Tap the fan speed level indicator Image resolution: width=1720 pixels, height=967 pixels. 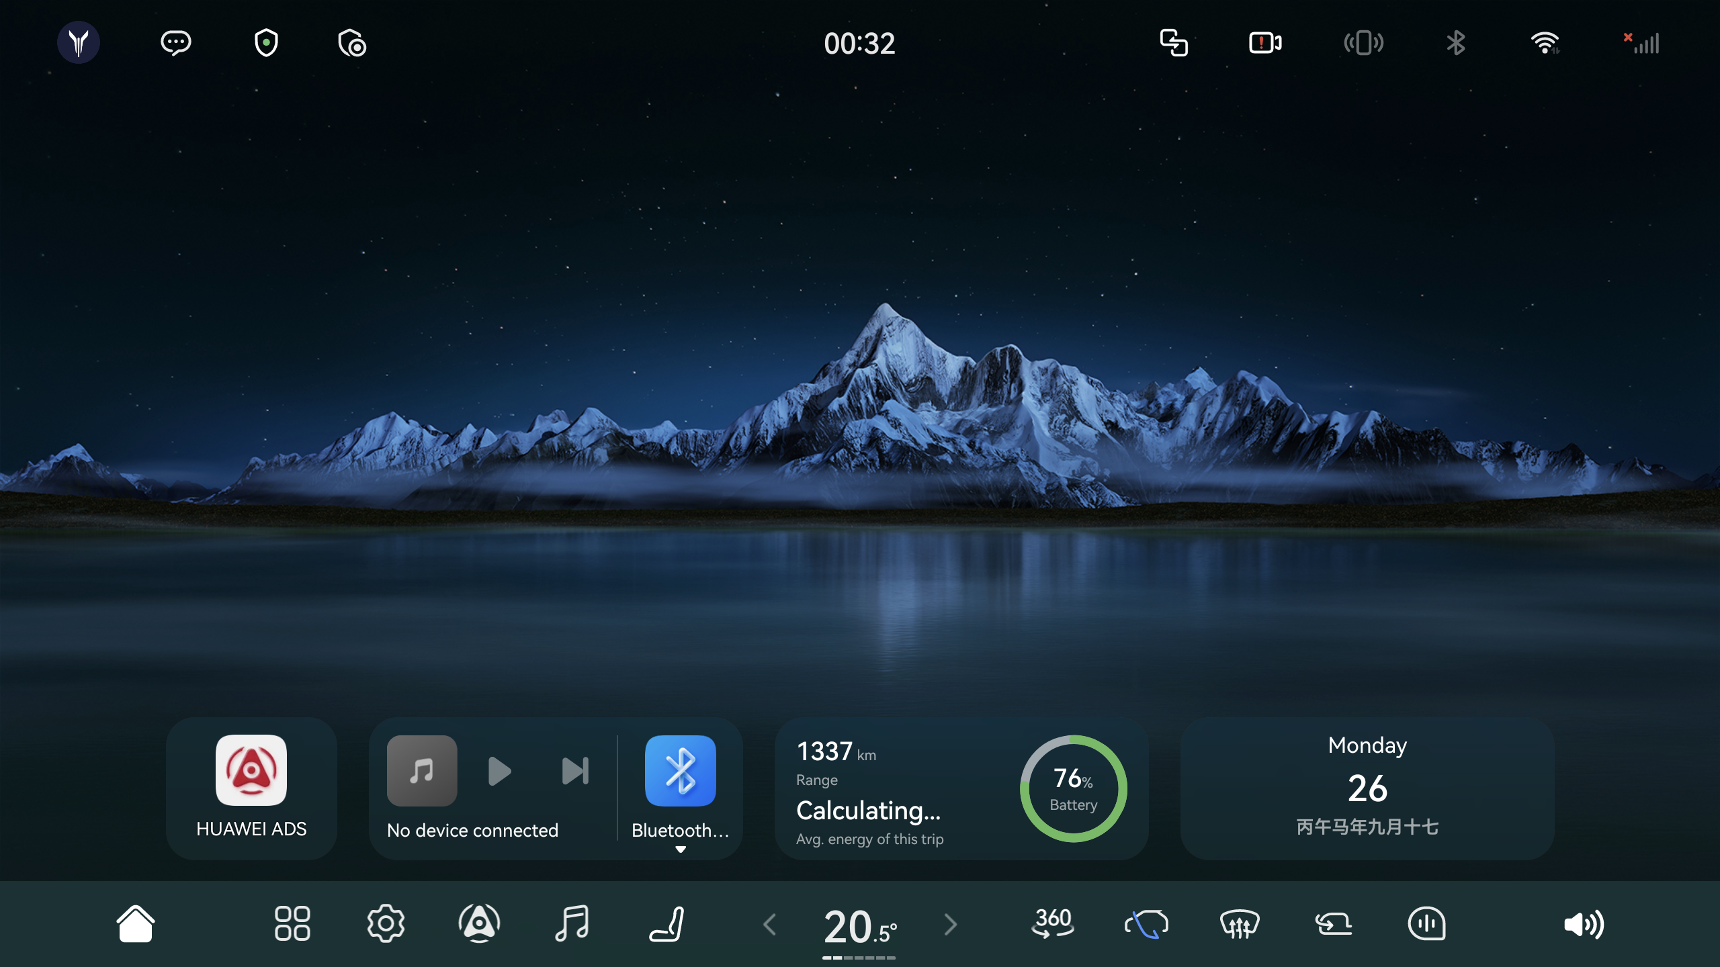pos(859,958)
